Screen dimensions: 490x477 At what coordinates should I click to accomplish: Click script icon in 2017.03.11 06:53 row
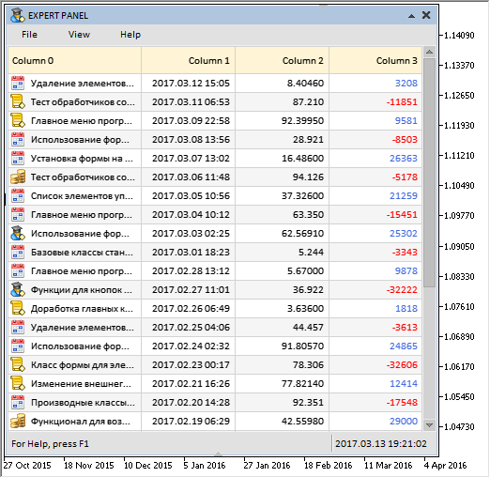[x=18, y=101]
